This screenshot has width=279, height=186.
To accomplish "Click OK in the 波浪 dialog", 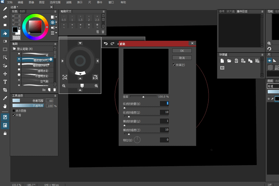I will pos(182,51).
